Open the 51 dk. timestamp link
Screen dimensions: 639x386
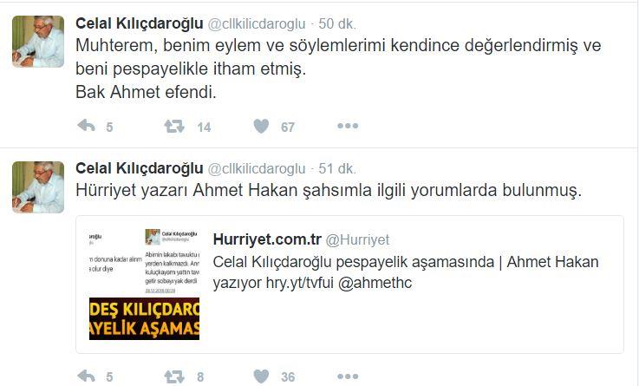tap(337, 169)
